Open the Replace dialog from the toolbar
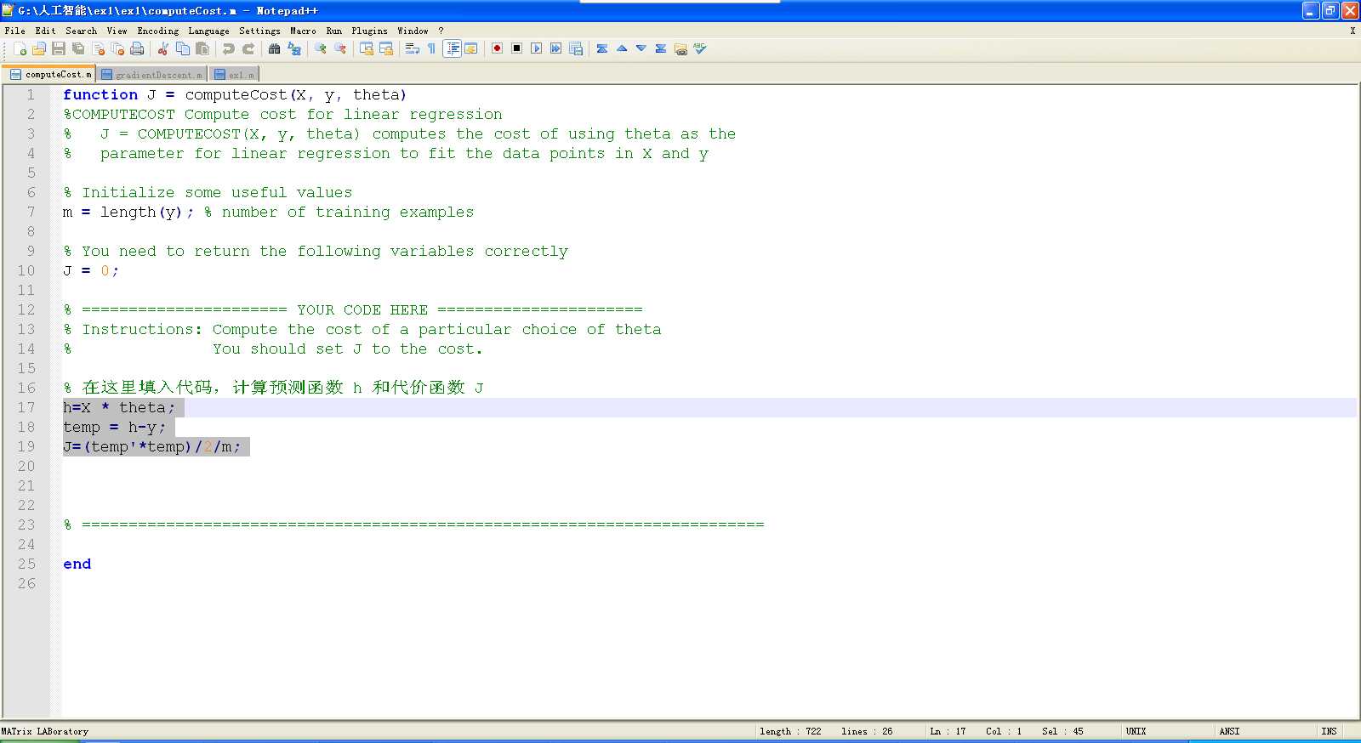Viewport: 1361px width, 743px height. point(293,49)
